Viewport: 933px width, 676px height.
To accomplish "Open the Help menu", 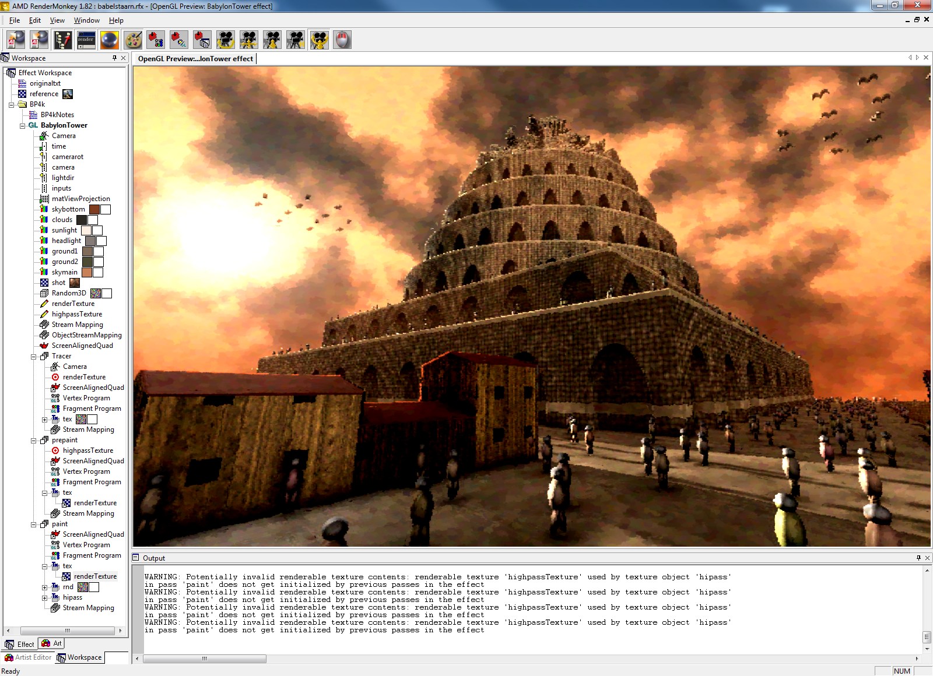I will [116, 20].
